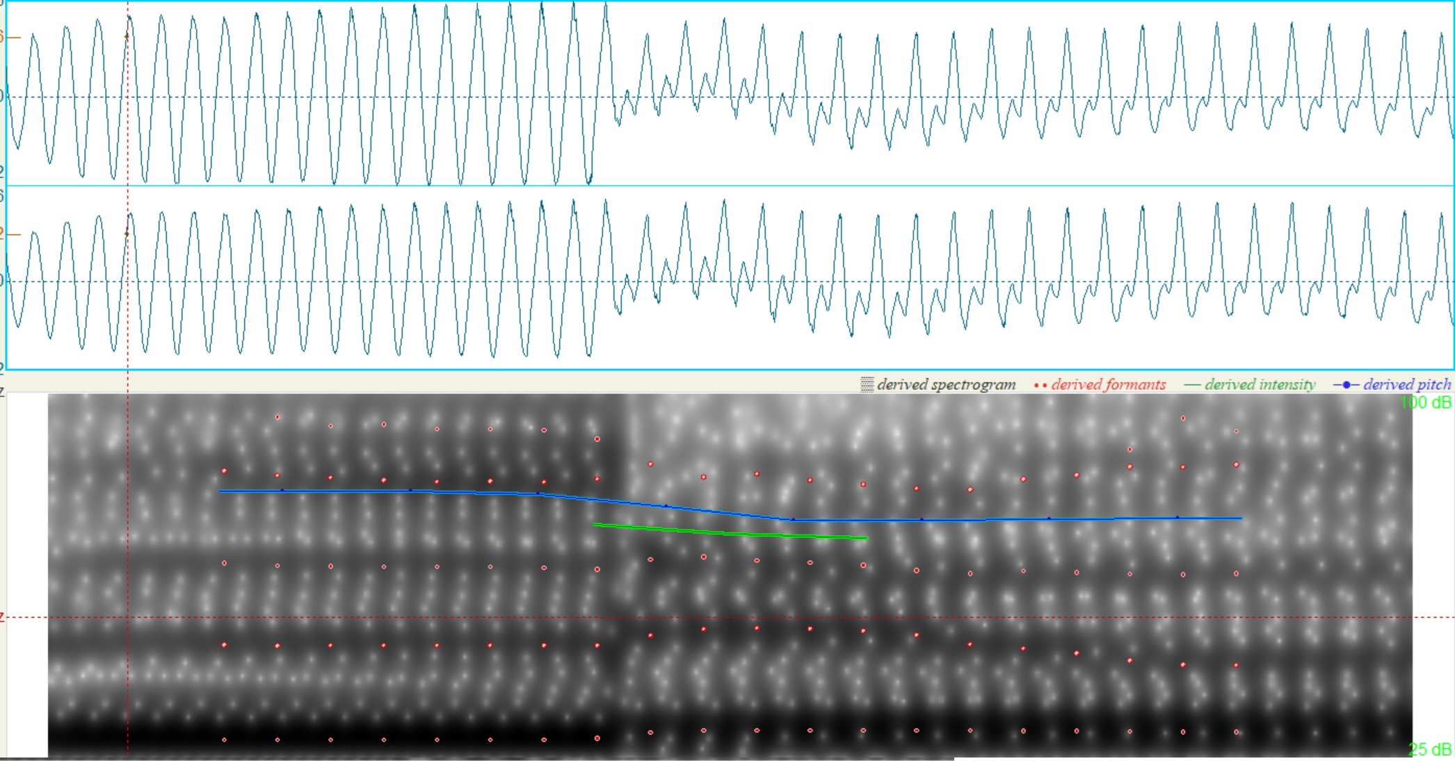
Task: Click the orange amplitude tick left of top channel
Action: click(13, 37)
